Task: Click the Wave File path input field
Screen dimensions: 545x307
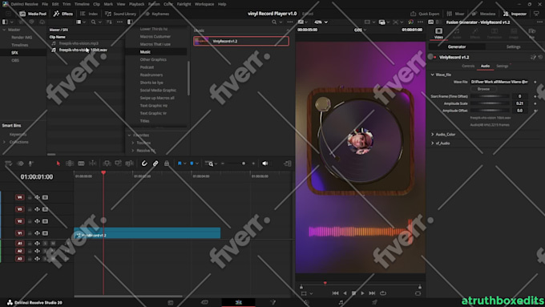Action: click(x=499, y=82)
